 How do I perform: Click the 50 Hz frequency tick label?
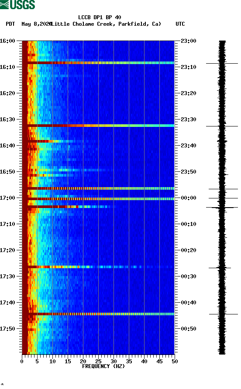tap(175, 362)
